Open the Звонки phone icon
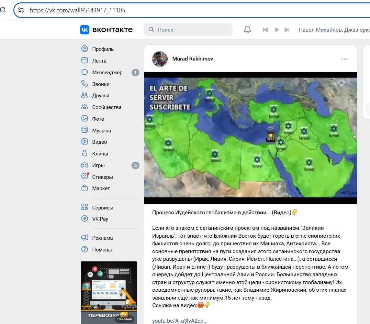 coord(85,84)
